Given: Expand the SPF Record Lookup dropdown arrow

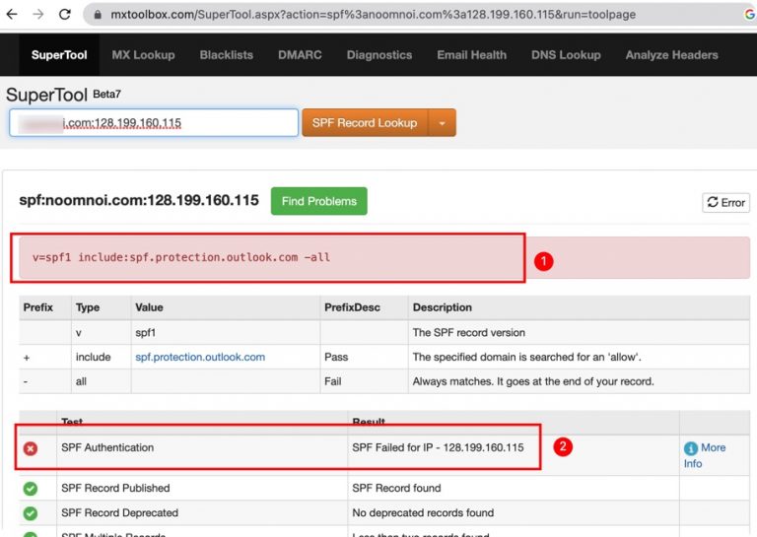Looking at the screenshot, I should pos(442,123).
